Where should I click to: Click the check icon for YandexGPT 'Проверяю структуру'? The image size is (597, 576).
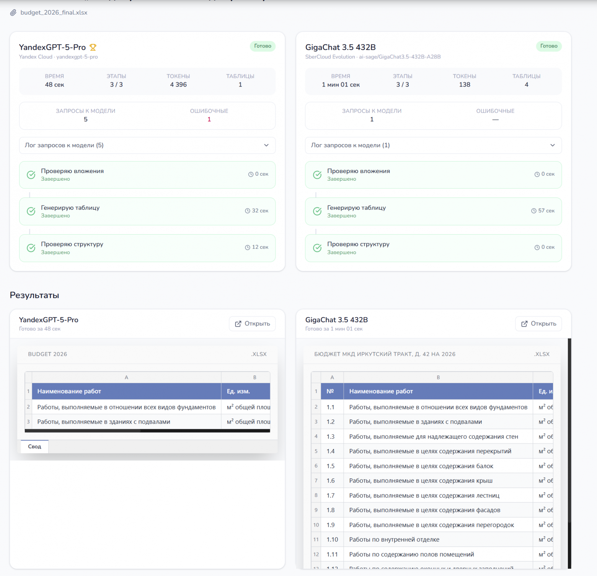[31, 248]
